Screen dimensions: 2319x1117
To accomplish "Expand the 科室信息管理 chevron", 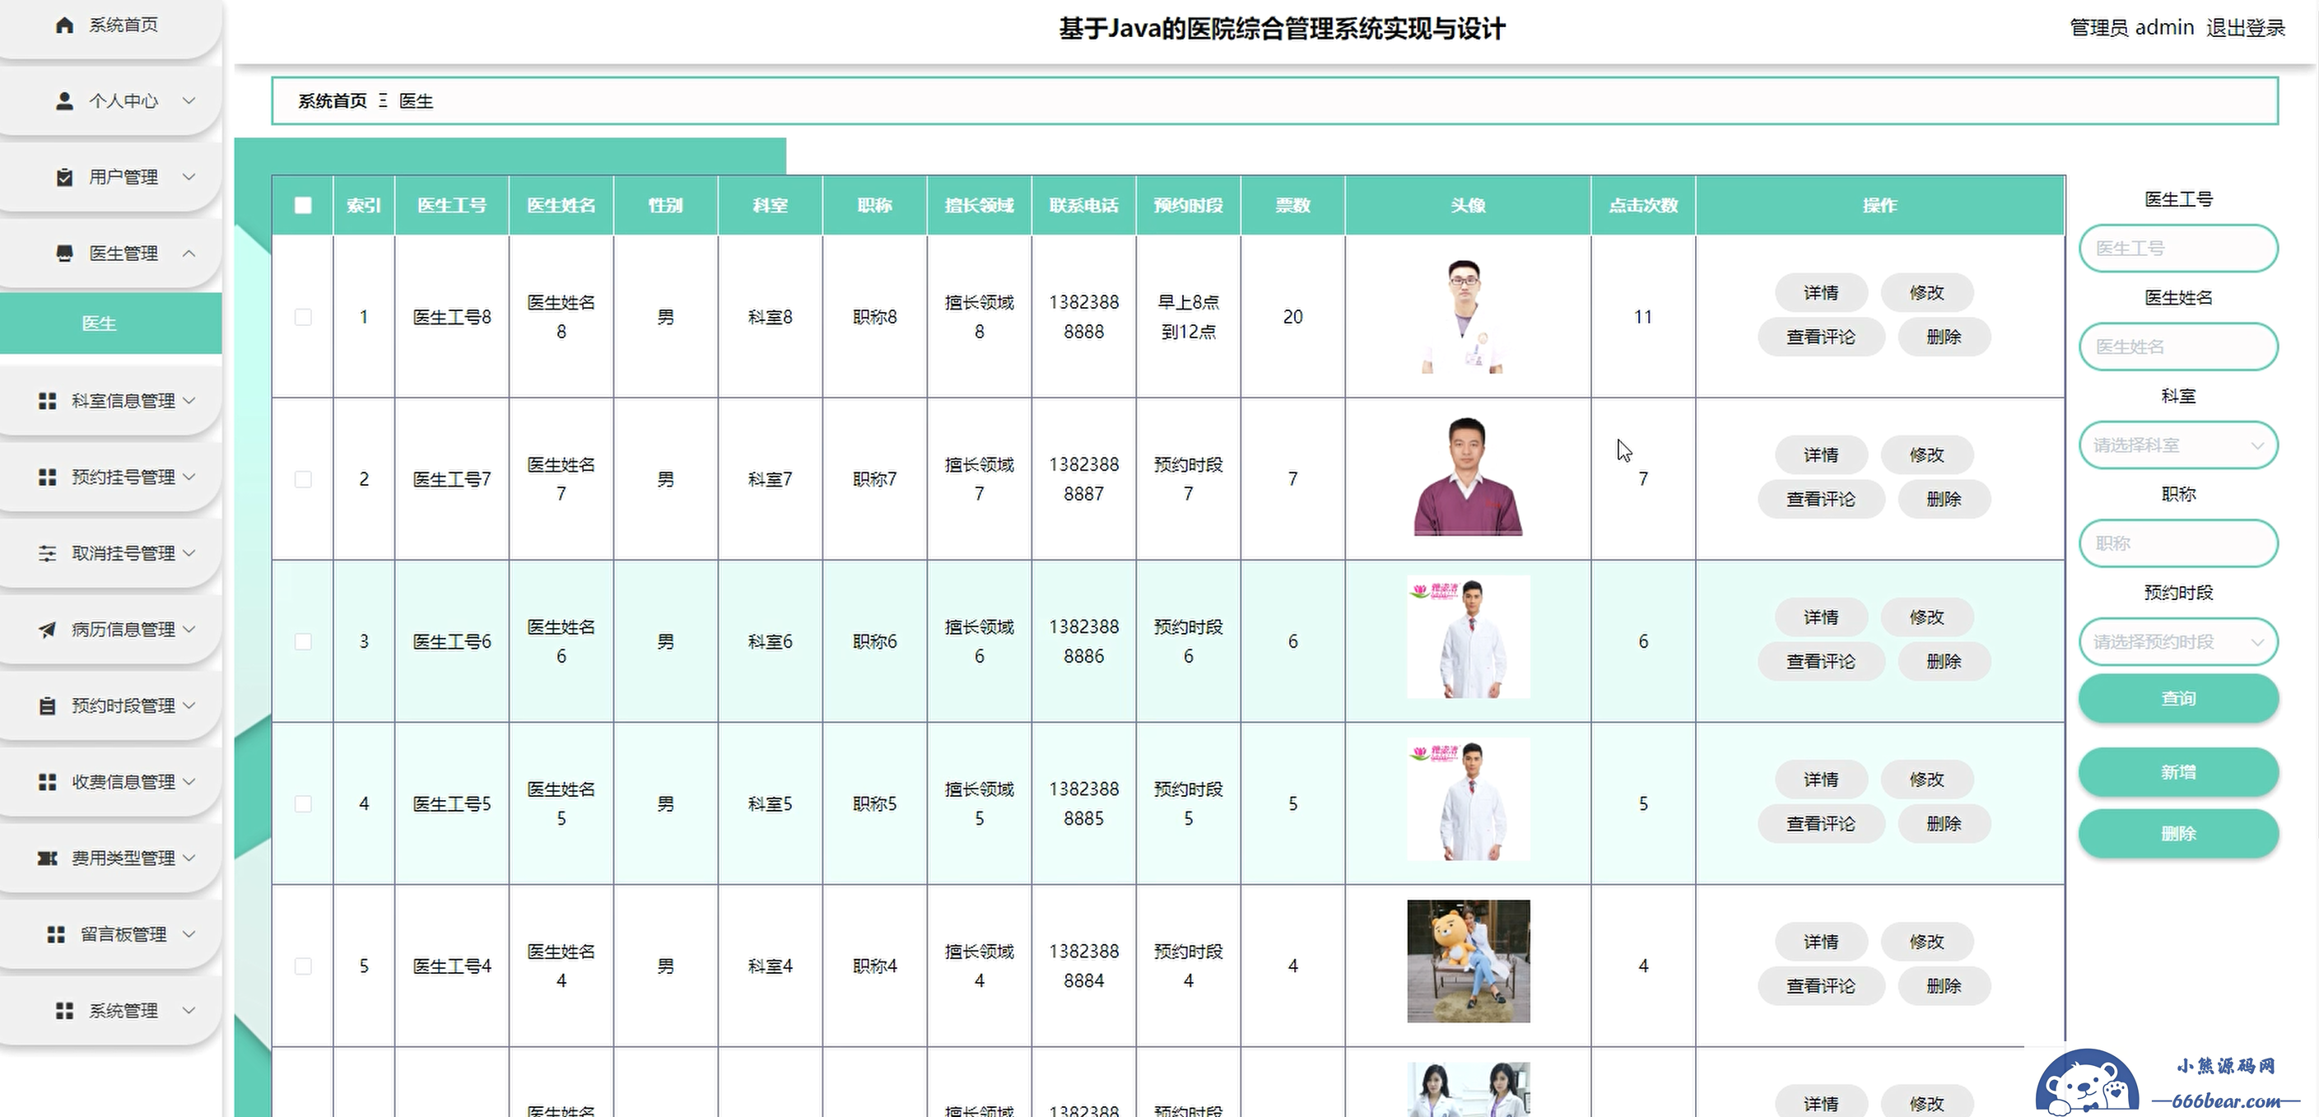I will 189,401.
